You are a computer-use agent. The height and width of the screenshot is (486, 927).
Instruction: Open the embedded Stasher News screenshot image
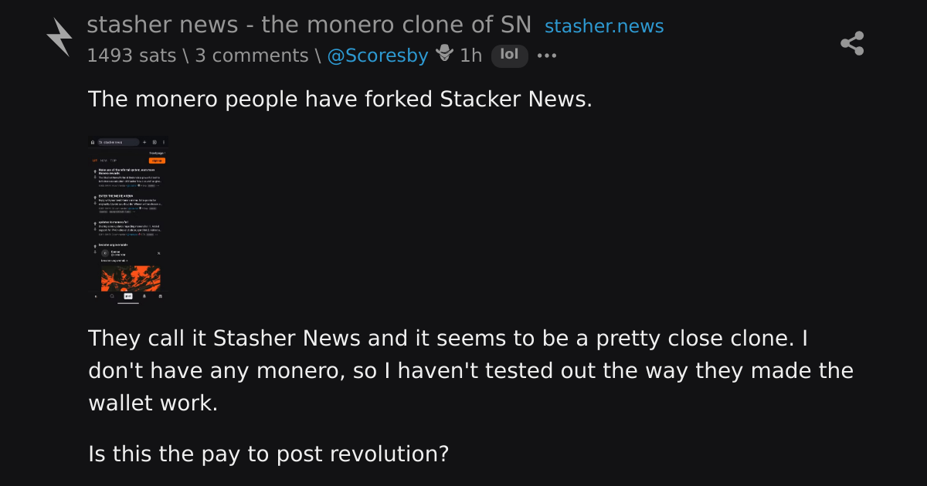click(128, 218)
